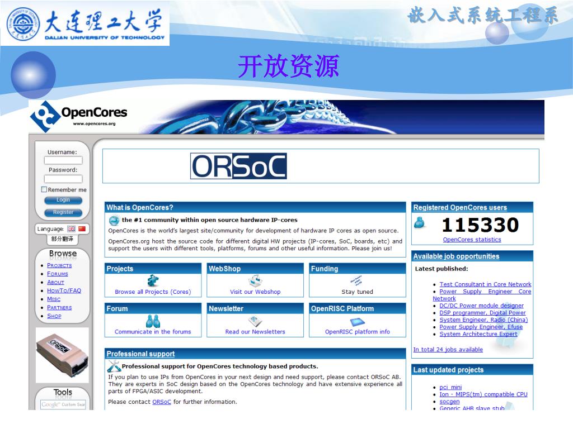Open Power Supply Engineer Core Network job
This screenshot has height=429, width=573.
[x=485, y=291]
